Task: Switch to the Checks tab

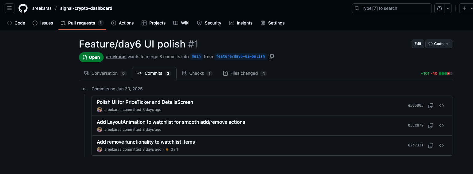Action: pyautogui.click(x=197, y=73)
